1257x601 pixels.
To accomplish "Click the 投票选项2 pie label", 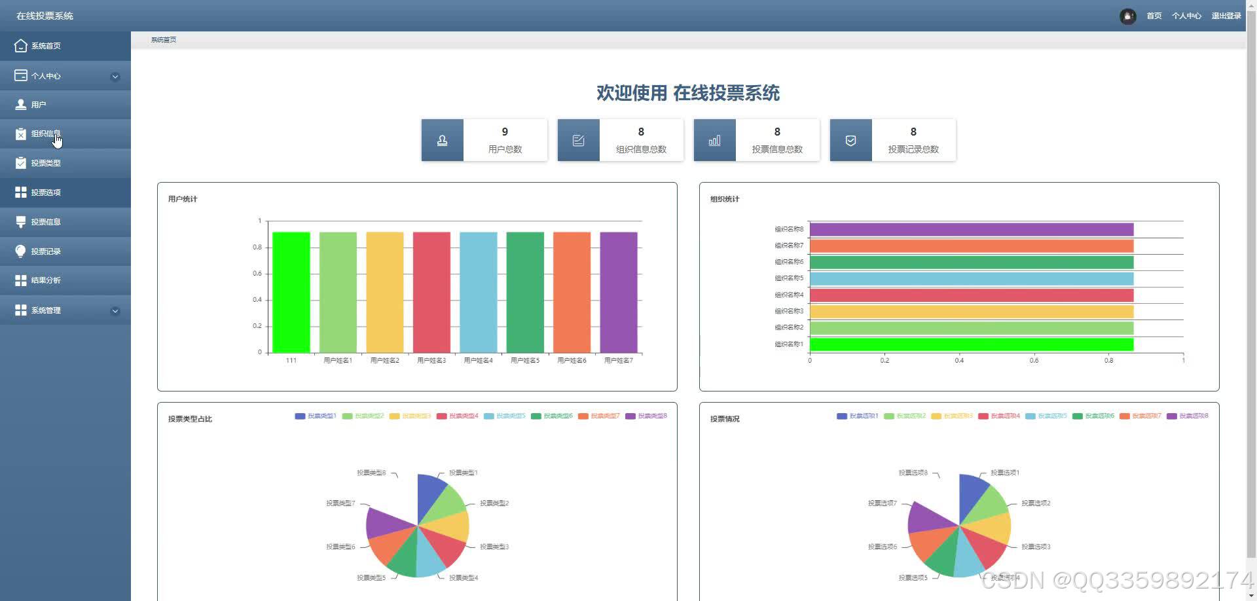I will (1036, 503).
